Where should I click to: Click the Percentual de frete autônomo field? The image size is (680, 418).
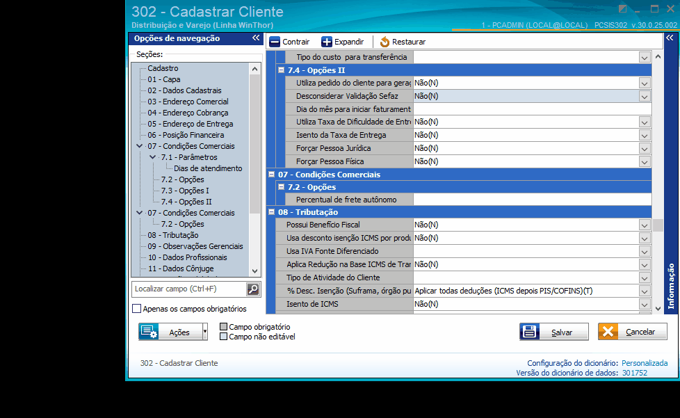pyautogui.click(x=532, y=200)
